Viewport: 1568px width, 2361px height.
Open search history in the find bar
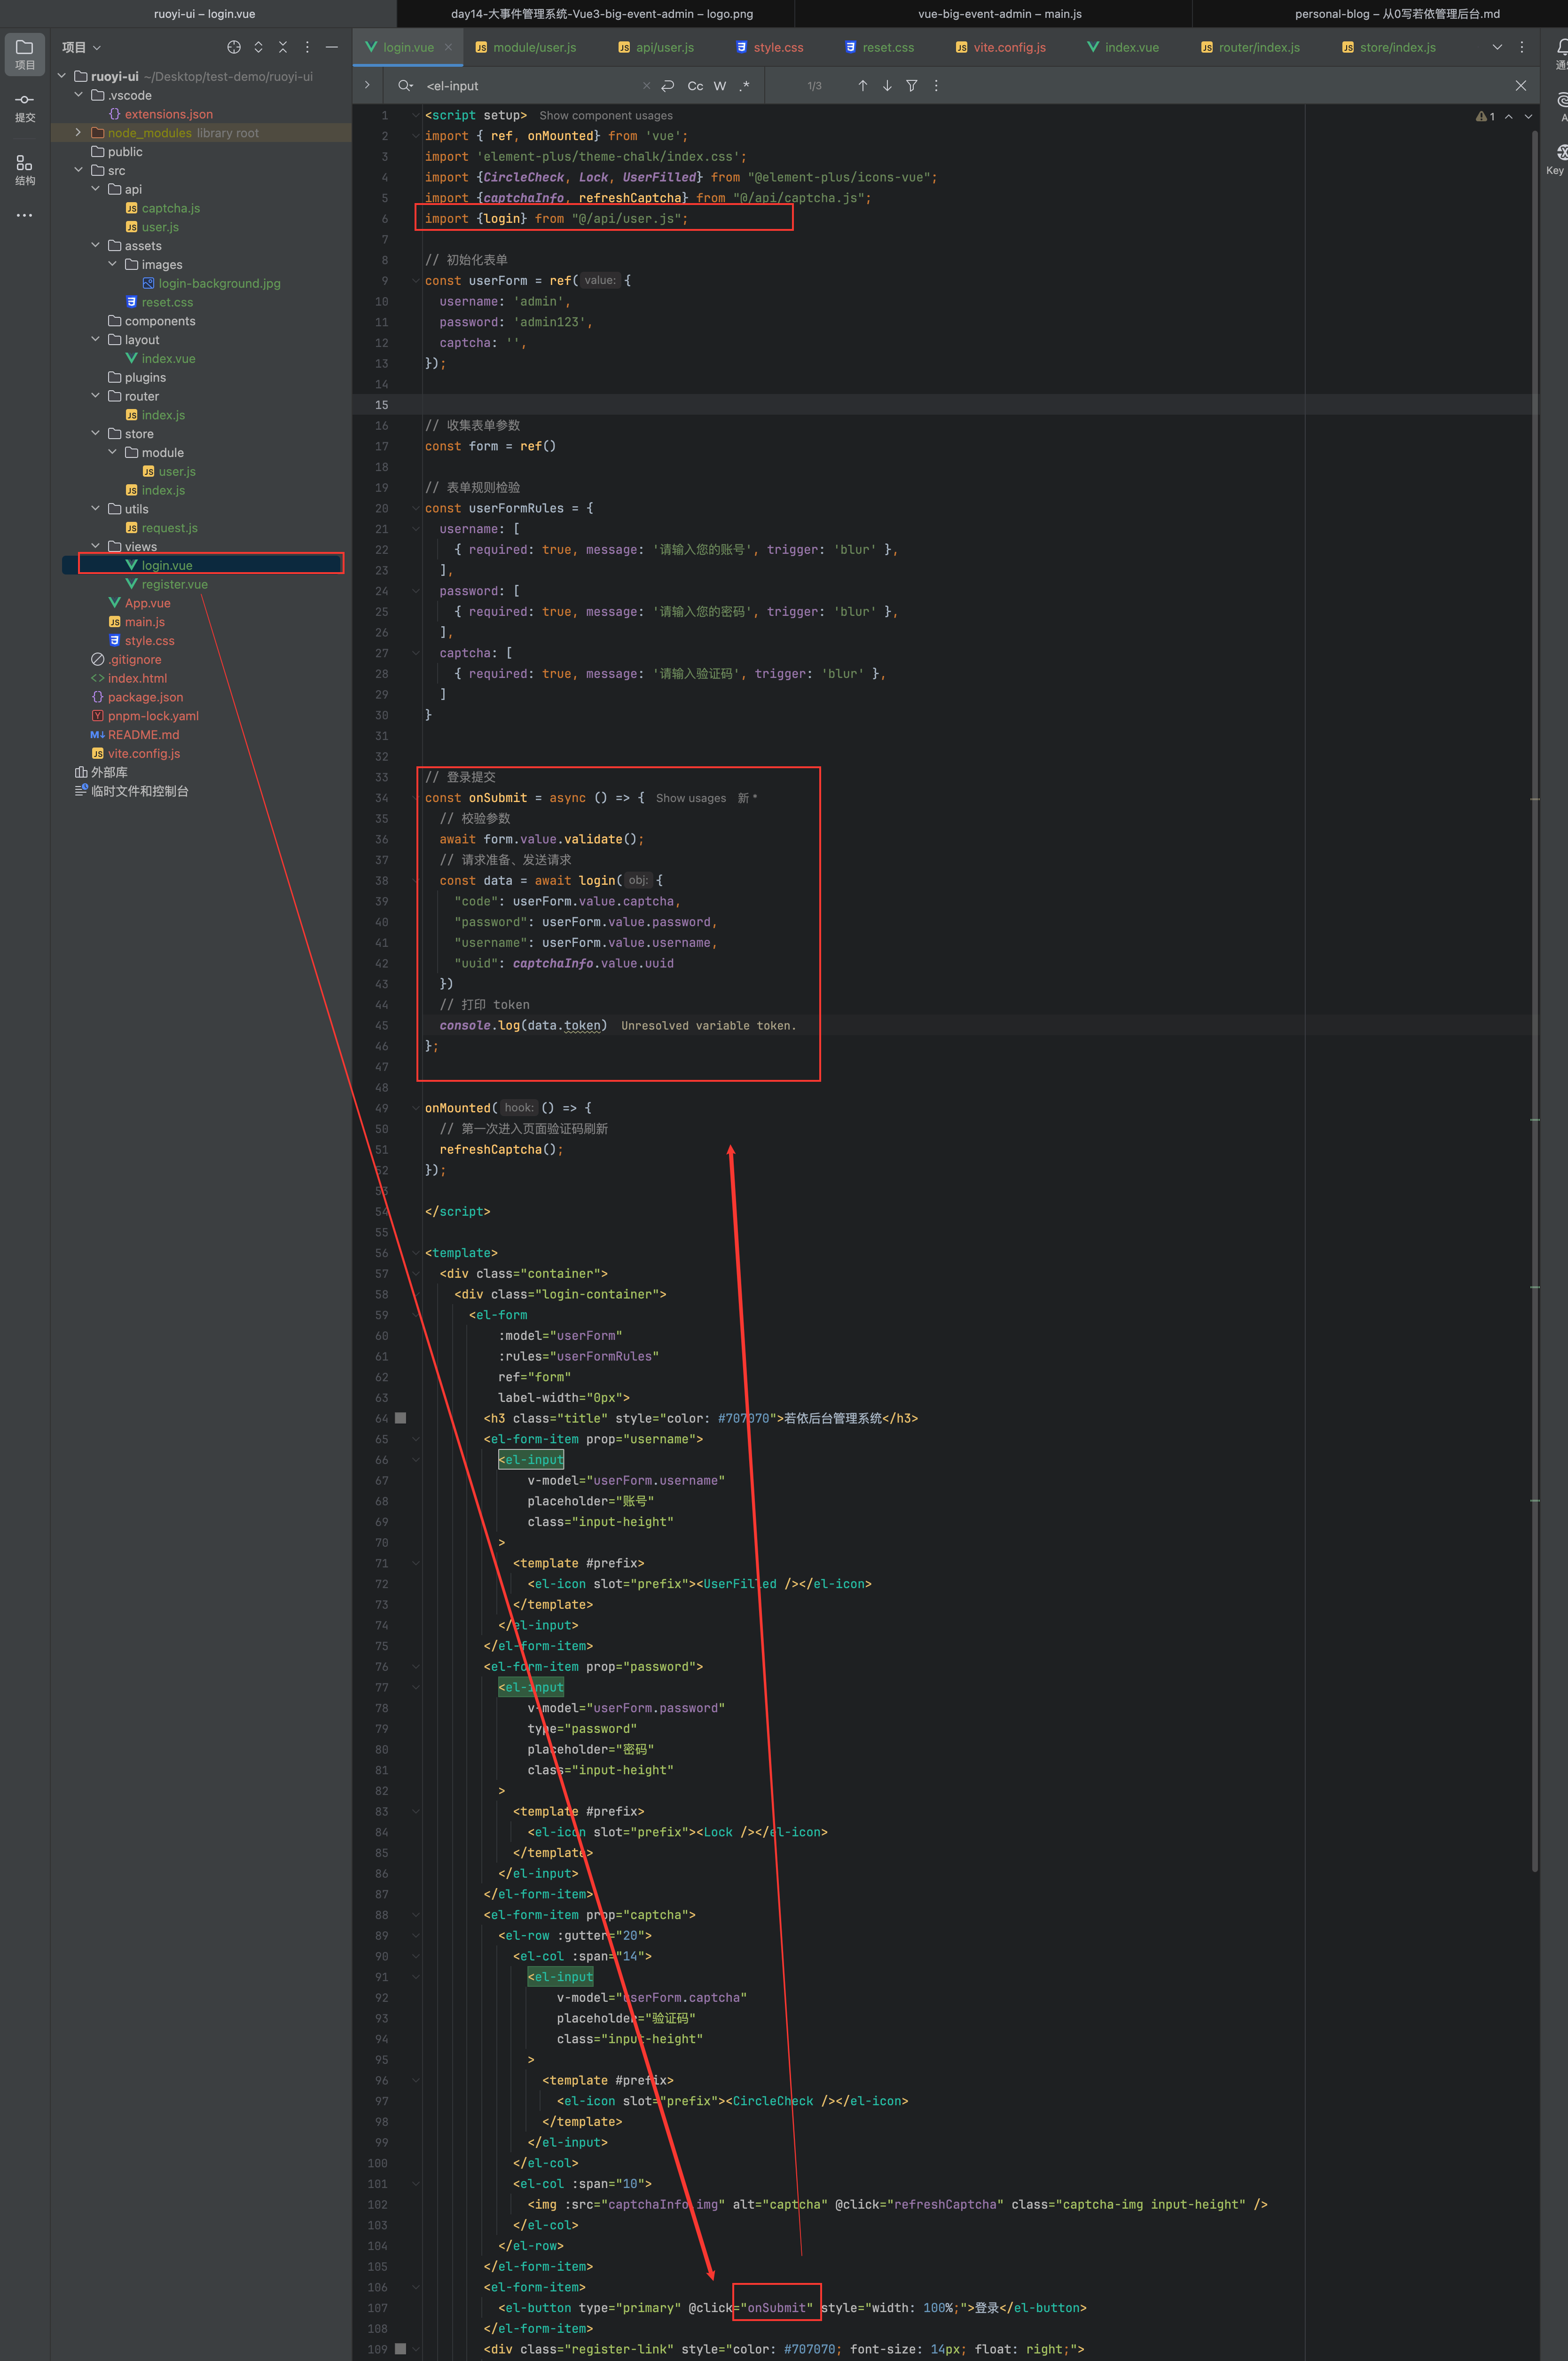(x=405, y=86)
